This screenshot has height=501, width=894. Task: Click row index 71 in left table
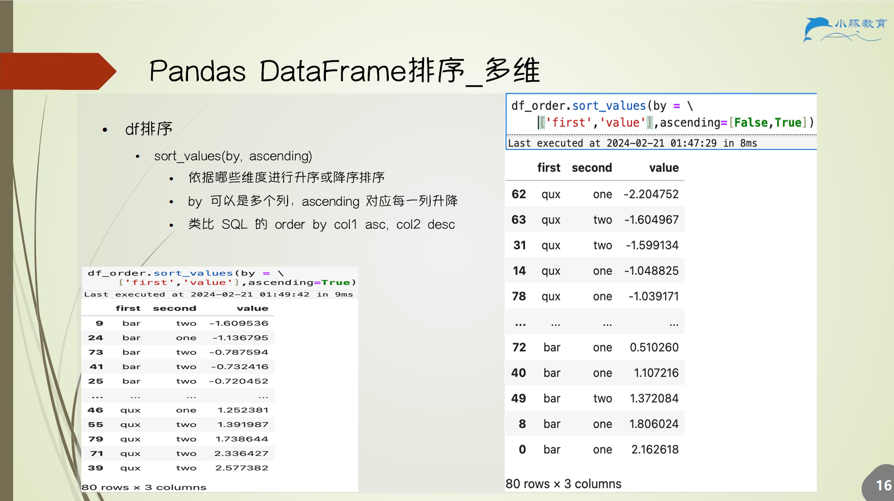(x=97, y=454)
